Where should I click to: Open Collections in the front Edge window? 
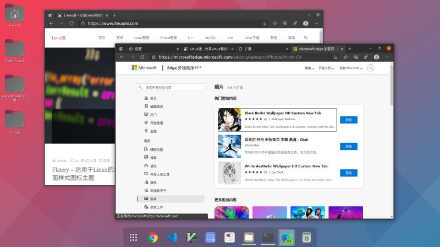click(356, 57)
